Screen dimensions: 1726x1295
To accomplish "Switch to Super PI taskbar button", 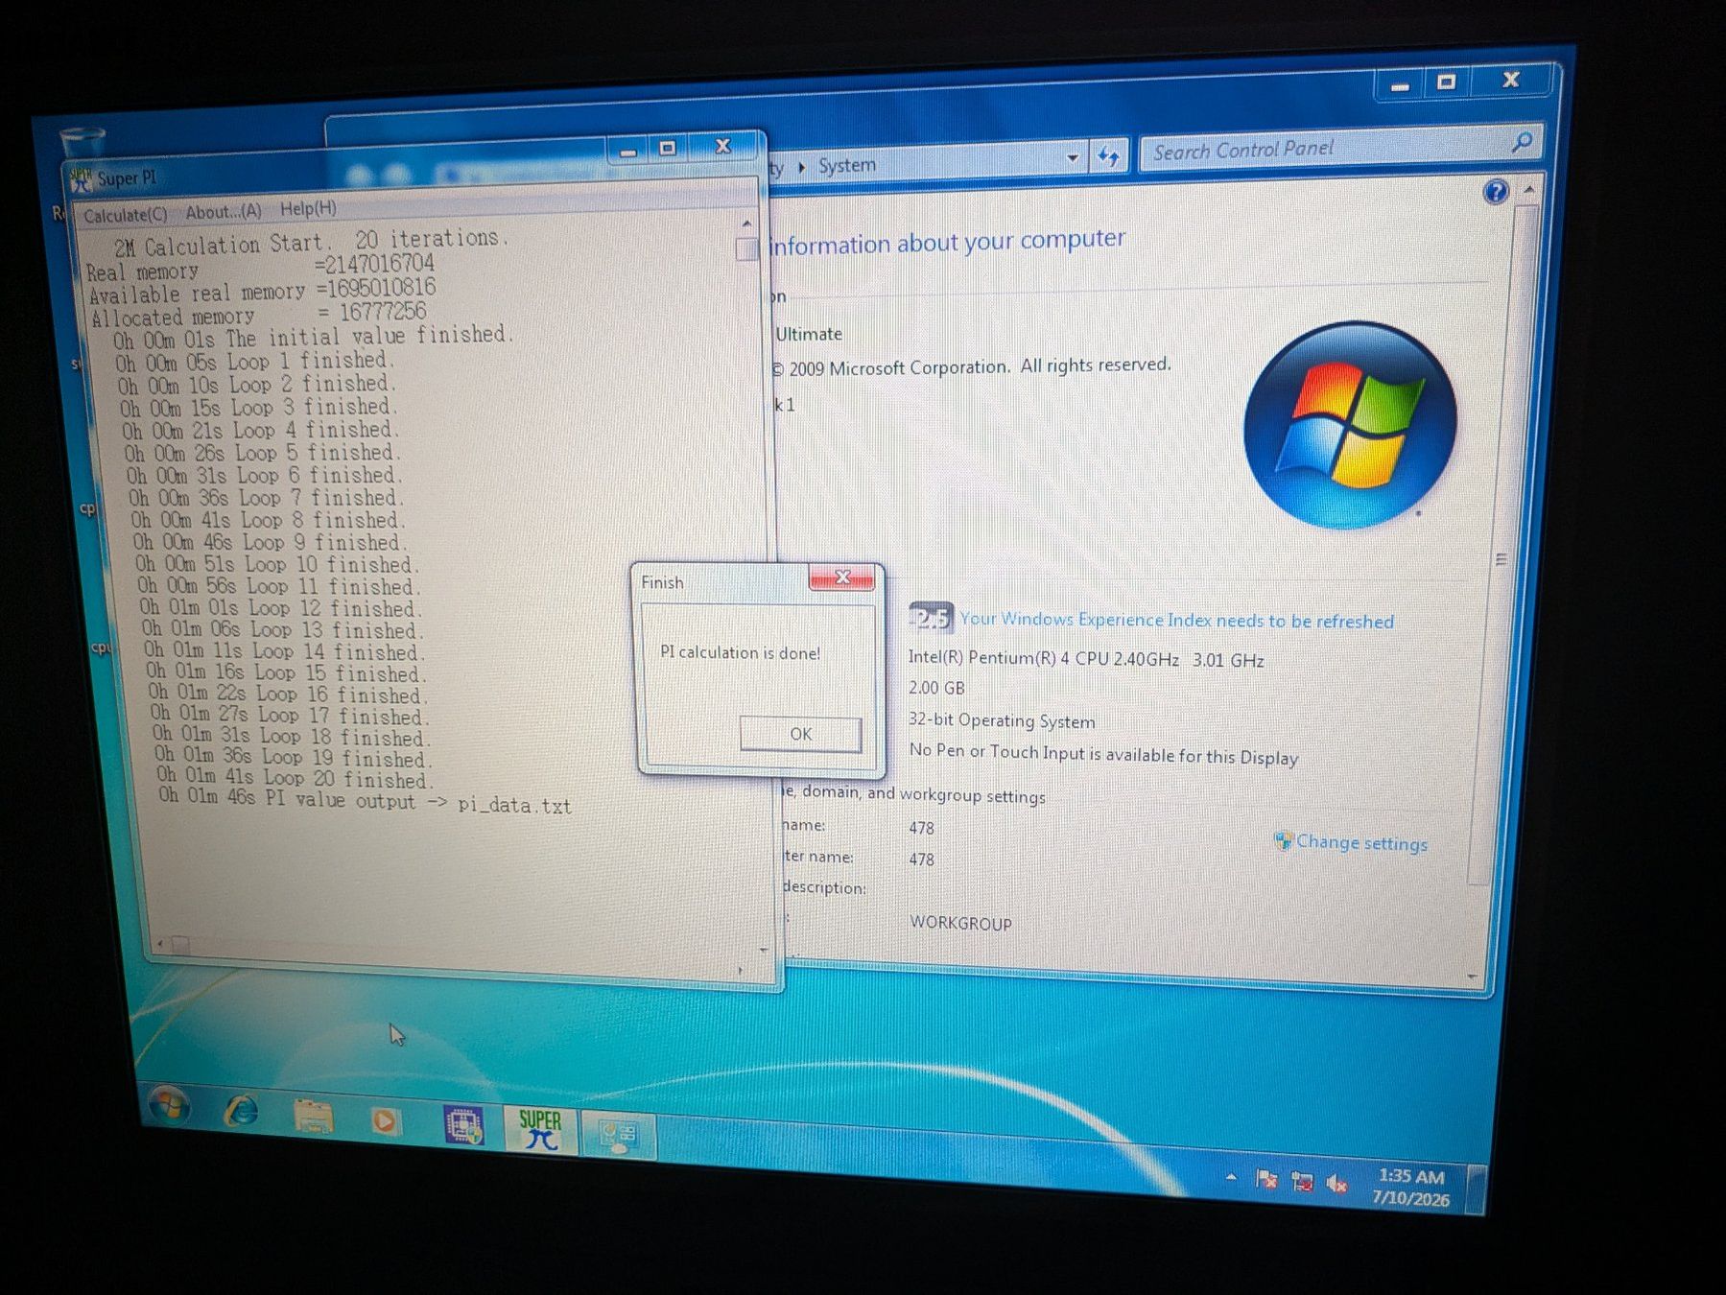I will point(540,1129).
